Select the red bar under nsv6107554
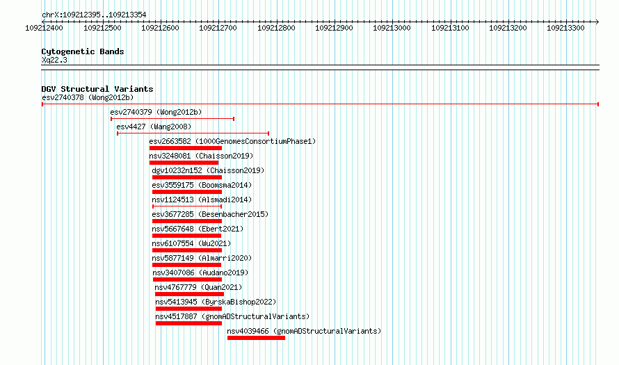The image size is (619, 365). (x=187, y=250)
